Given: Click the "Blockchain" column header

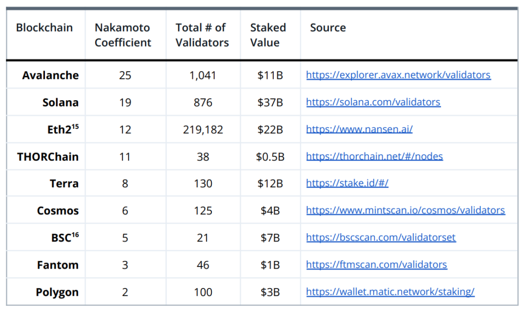Looking at the screenshot, I should point(45,28).
